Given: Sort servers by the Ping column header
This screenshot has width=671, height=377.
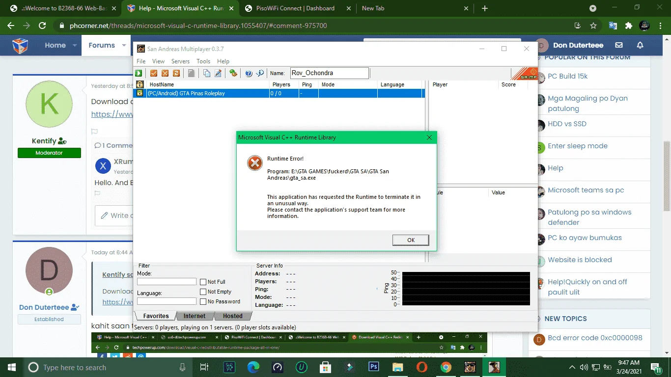Looking at the screenshot, I should [x=309, y=84].
